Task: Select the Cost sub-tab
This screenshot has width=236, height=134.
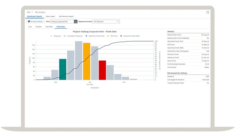Action: [30, 27]
